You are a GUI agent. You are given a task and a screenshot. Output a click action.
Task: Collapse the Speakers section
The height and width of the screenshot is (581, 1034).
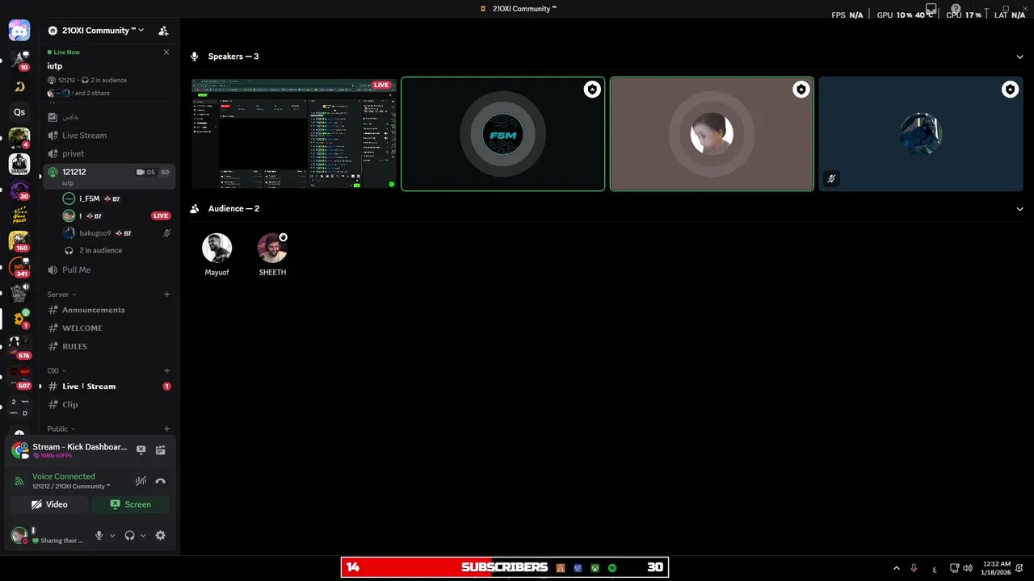click(x=1019, y=56)
